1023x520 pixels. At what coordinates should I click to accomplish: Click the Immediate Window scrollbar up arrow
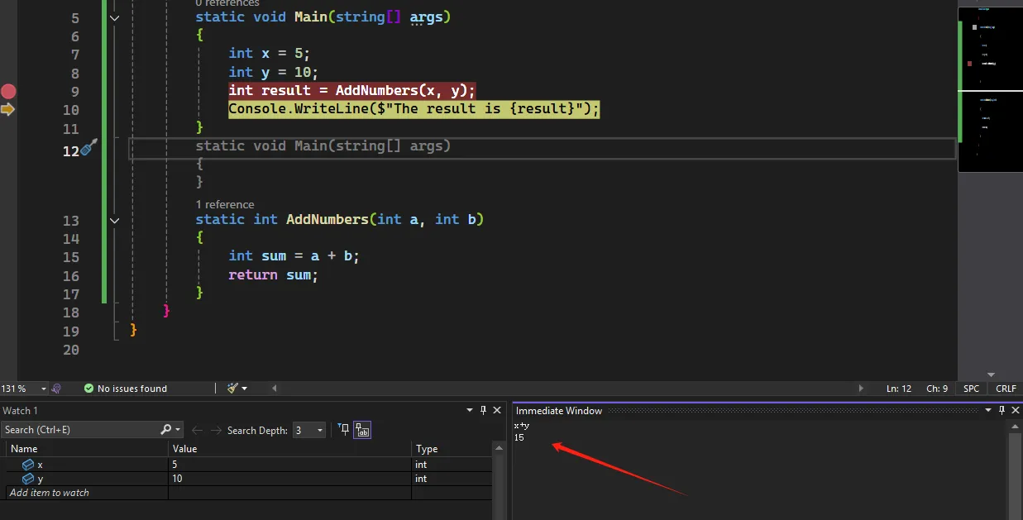coord(1016,426)
